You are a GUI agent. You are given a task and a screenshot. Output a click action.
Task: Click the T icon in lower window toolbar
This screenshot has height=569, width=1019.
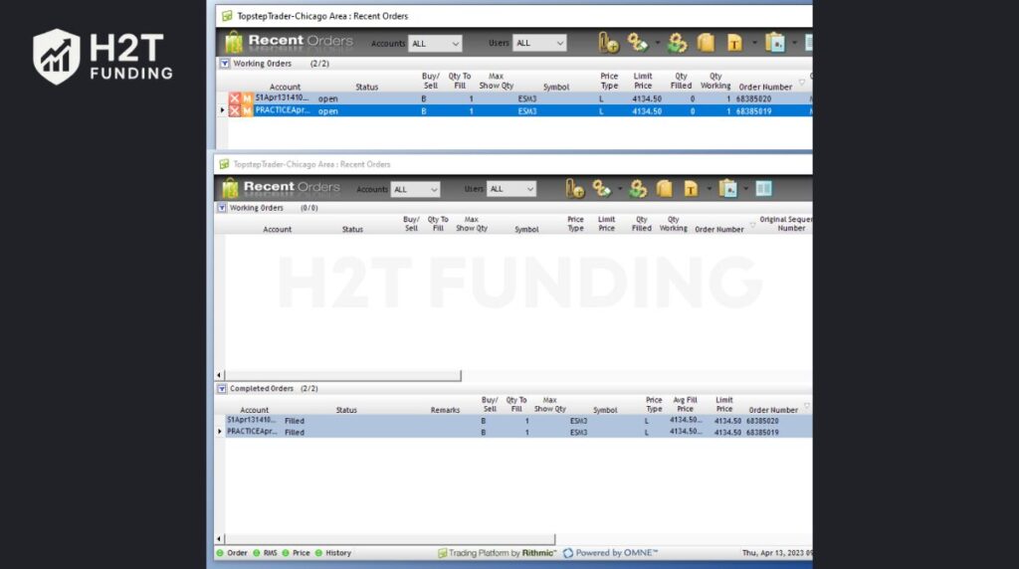691,189
